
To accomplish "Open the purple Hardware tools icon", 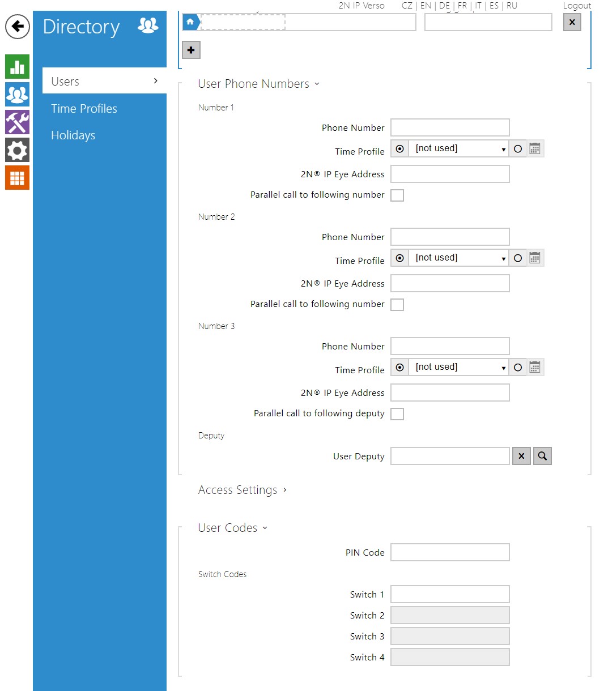I will pyautogui.click(x=17, y=122).
